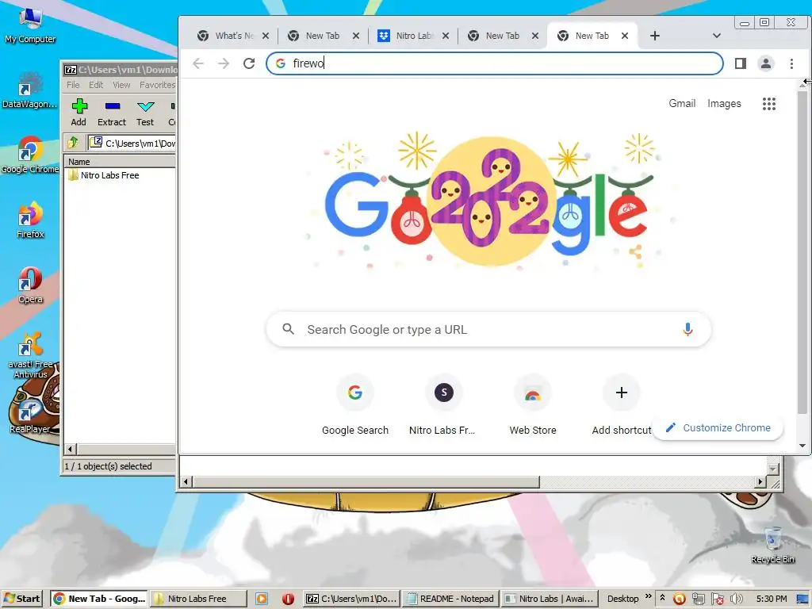Viewport: 812px width, 609px height.
Task: Open My Computer desktop icon
Action: 30,25
